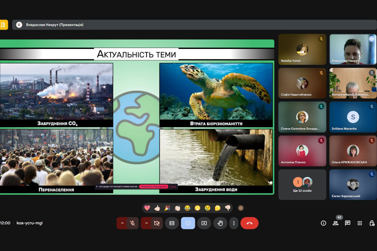This screenshot has width=377, height=251.
Task: Expand video settings arrow beside camera
Action: (x=146, y=223)
